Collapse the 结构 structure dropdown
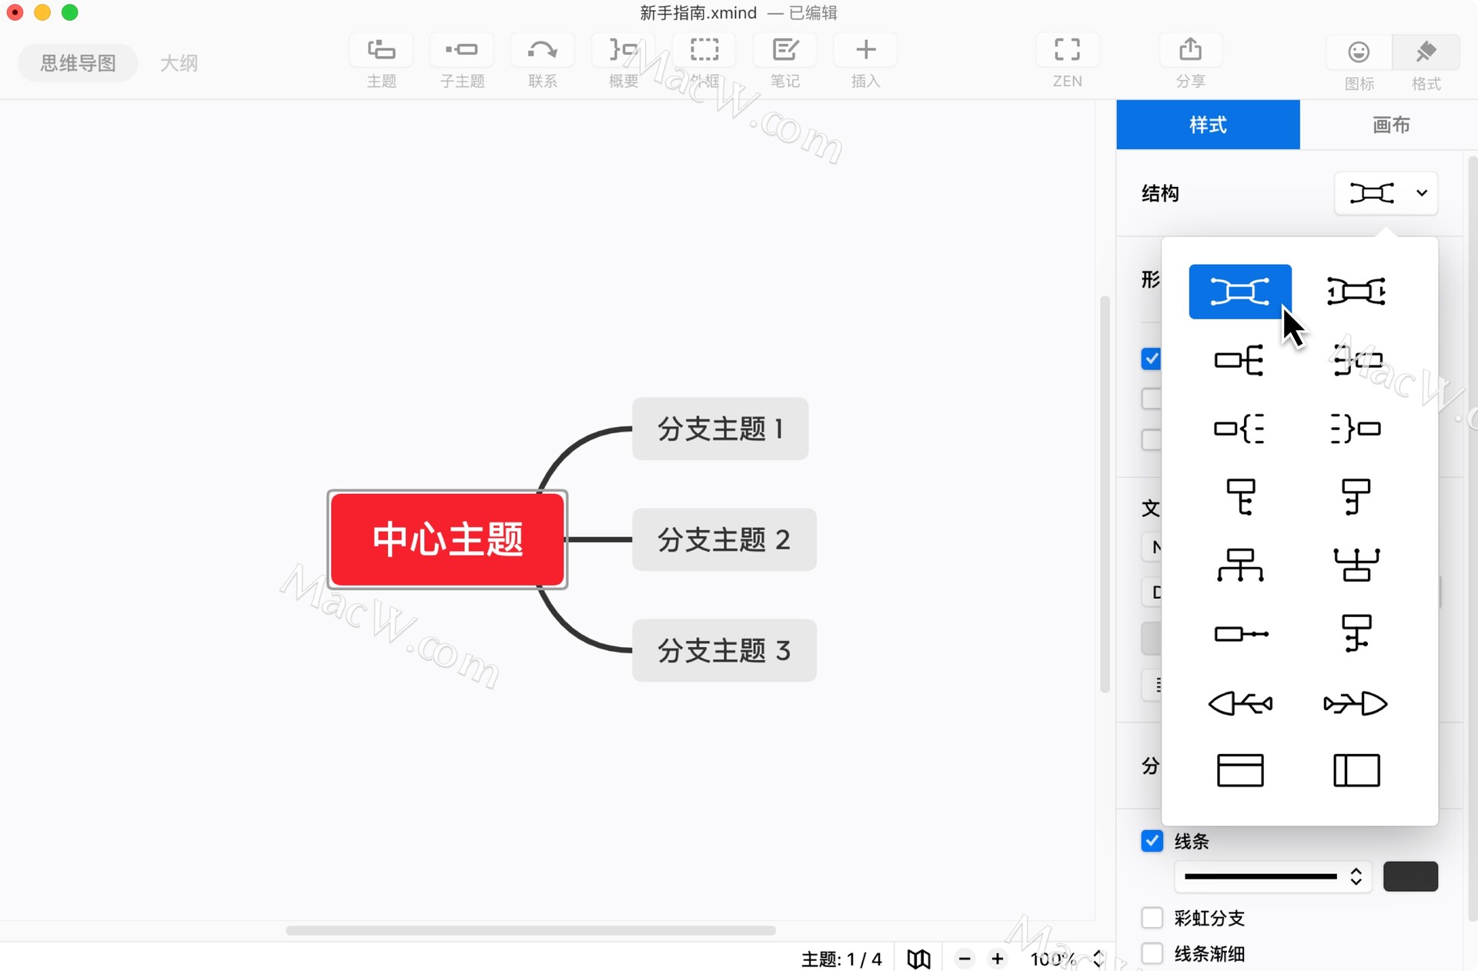 (x=1386, y=193)
